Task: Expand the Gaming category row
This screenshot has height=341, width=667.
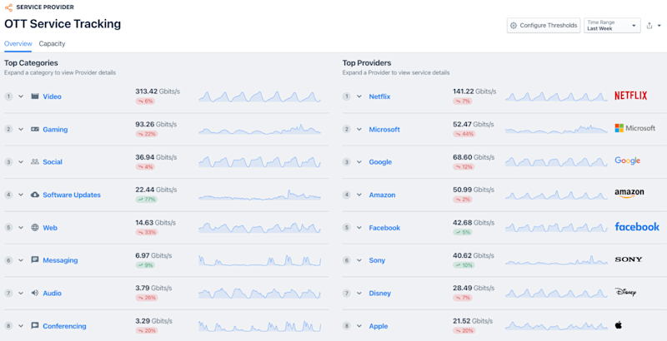Action: click(21, 129)
